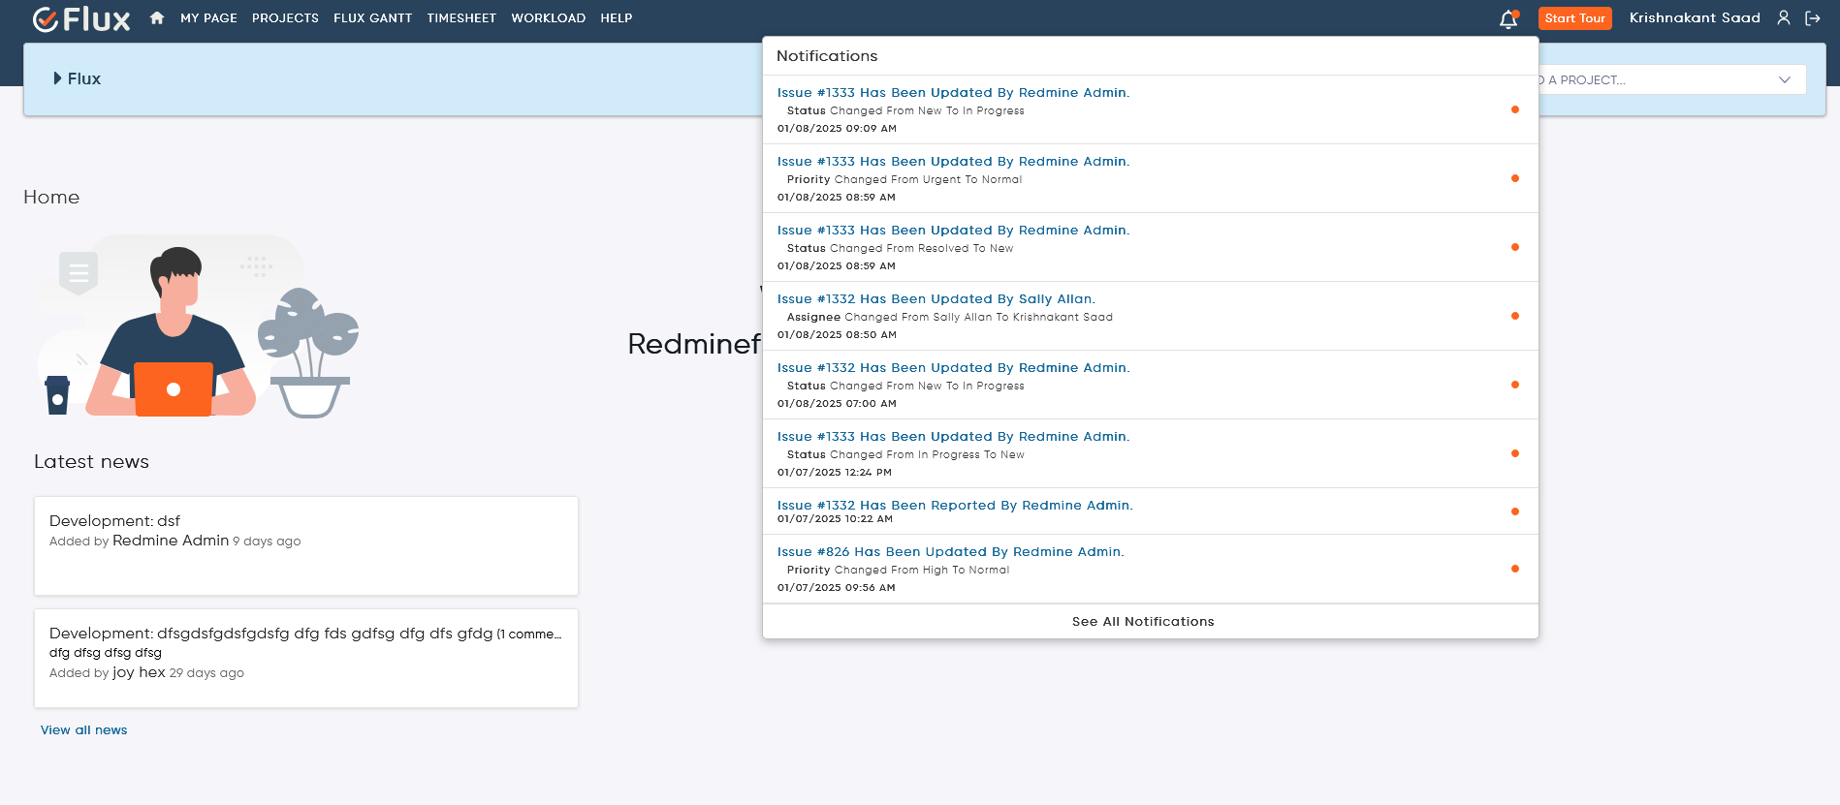
Task: Open the Projects menu
Action: [x=285, y=18]
